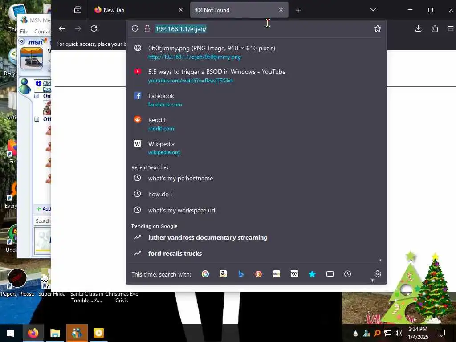Open the BSOD YouTube video suggestion
The image size is (456, 342).
coord(256,76)
